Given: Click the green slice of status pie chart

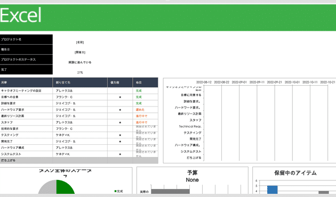Looking at the screenshot, I should (x=65, y=187).
